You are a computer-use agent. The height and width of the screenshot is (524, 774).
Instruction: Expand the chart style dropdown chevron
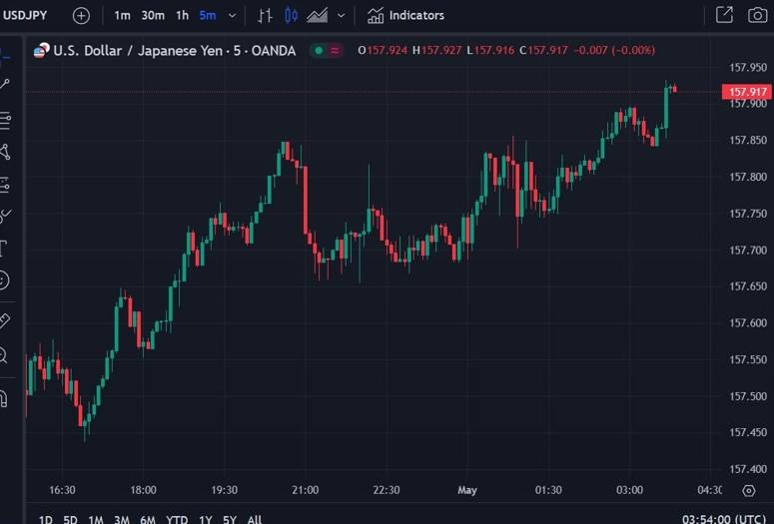coord(342,16)
